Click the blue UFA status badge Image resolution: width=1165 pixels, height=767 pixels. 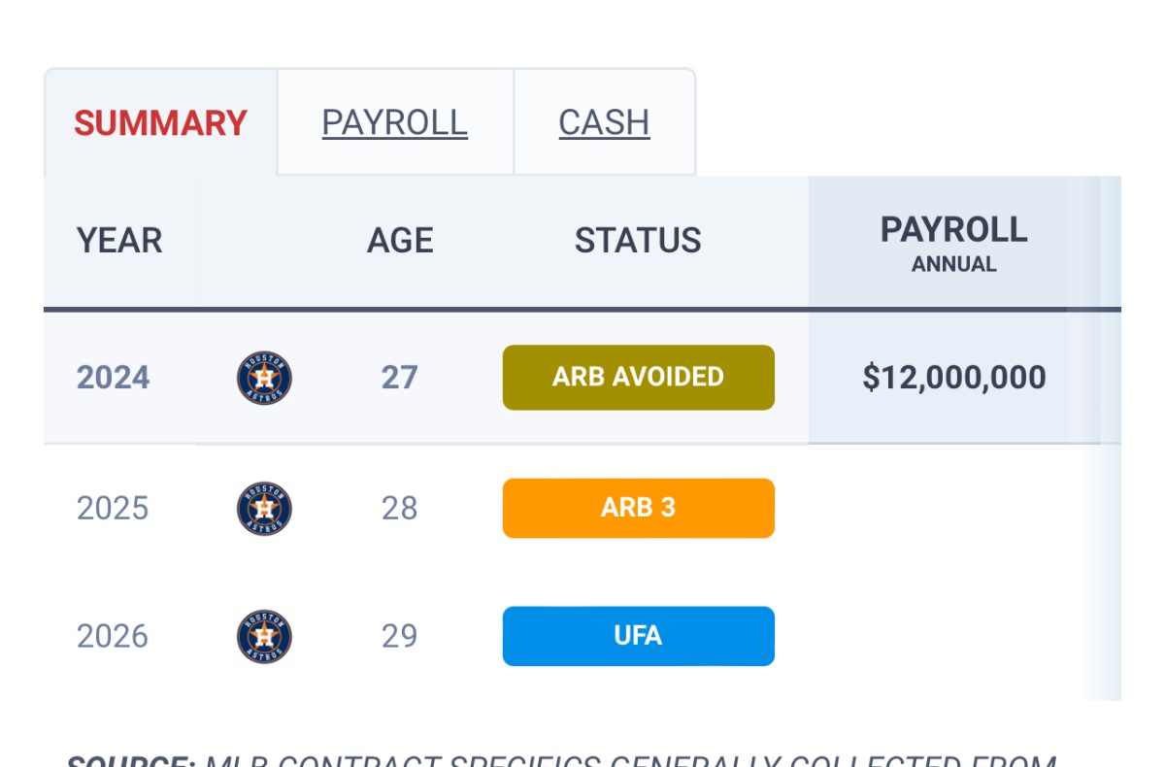pyautogui.click(x=638, y=636)
